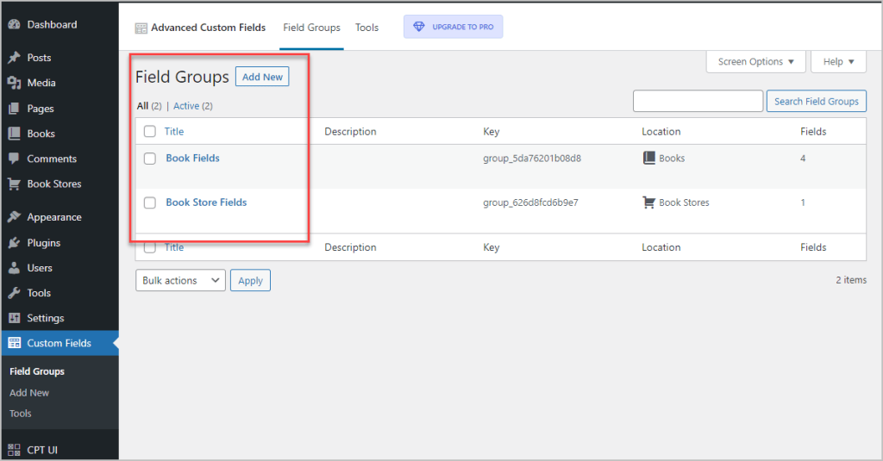Switch to the Tools top tab
883x461 pixels.
(366, 28)
